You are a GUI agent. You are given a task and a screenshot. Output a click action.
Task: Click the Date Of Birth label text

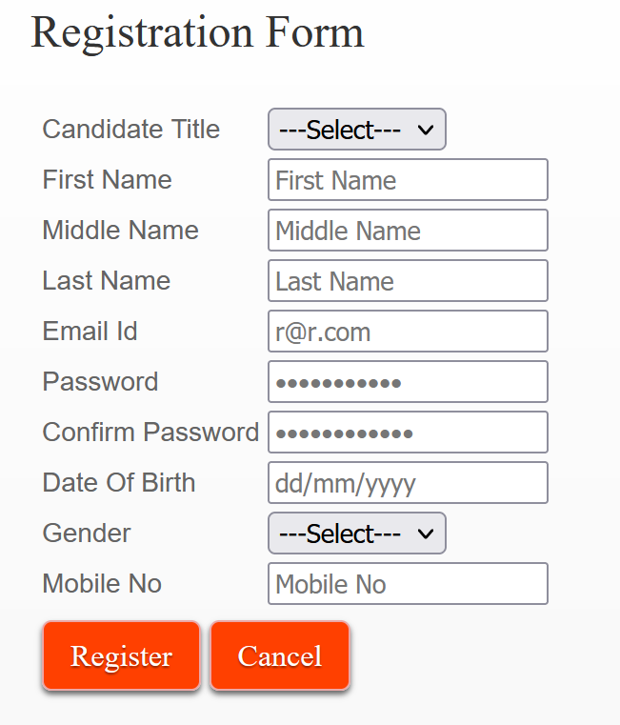tap(119, 483)
